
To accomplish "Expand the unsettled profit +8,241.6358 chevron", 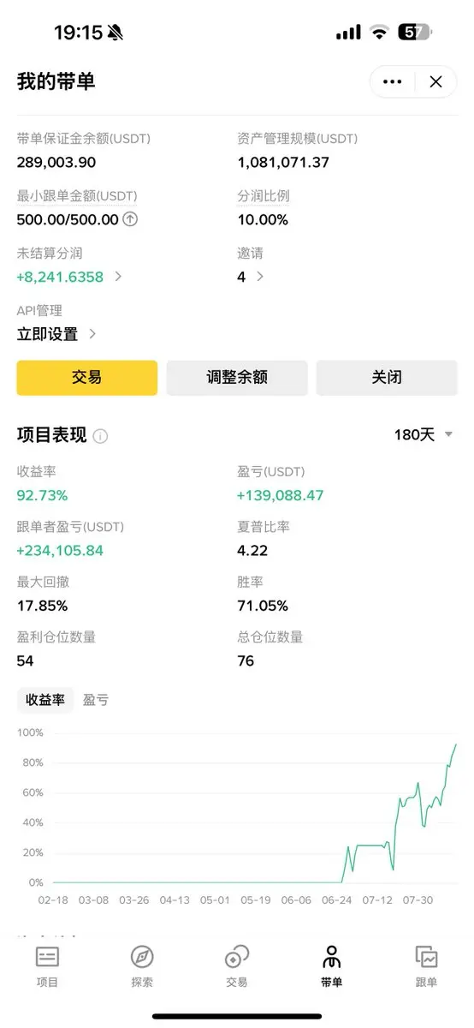I will [x=118, y=277].
